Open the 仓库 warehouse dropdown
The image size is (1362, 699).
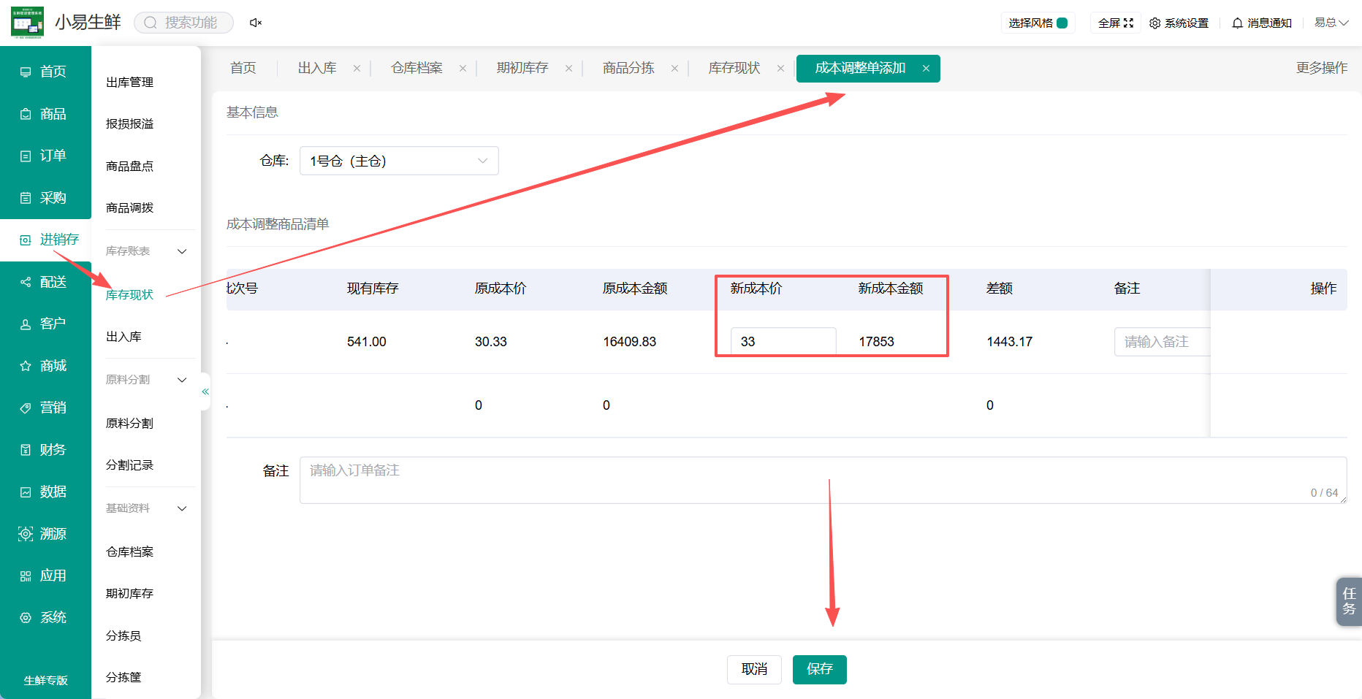tap(399, 161)
